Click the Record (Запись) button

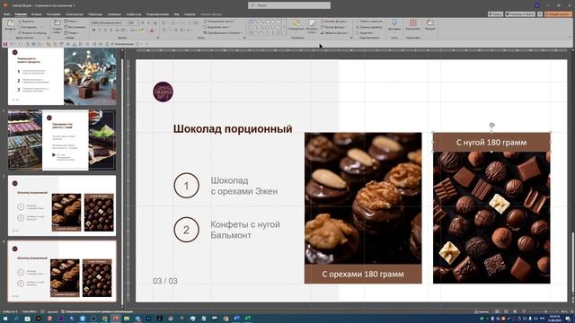point(495,14)
